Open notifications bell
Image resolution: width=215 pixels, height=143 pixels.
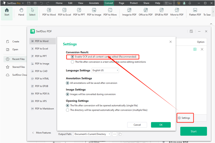coord(190,3)
